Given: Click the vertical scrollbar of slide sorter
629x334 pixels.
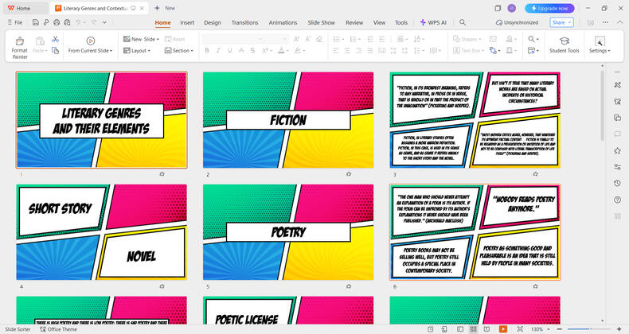Looking at the screenshot, I should pos(602,106).
